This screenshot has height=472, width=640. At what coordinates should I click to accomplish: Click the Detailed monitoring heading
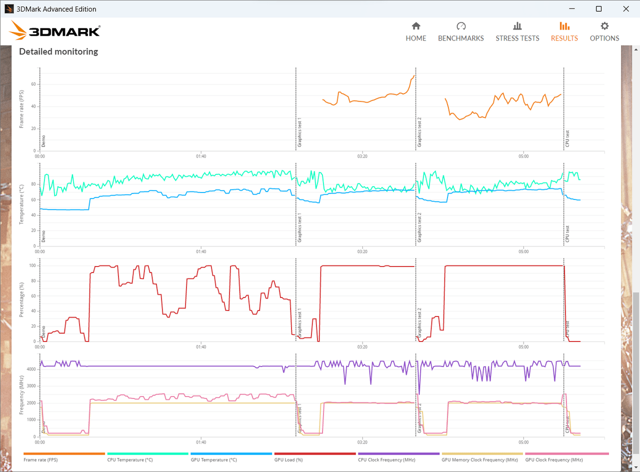[58, 51]
